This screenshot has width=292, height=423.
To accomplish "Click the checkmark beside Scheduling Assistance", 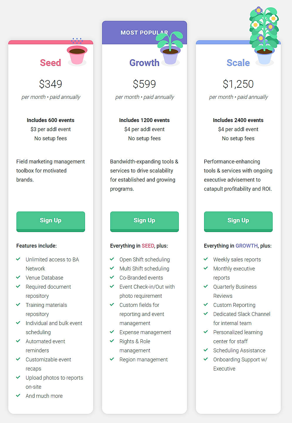I will [206, 350].
